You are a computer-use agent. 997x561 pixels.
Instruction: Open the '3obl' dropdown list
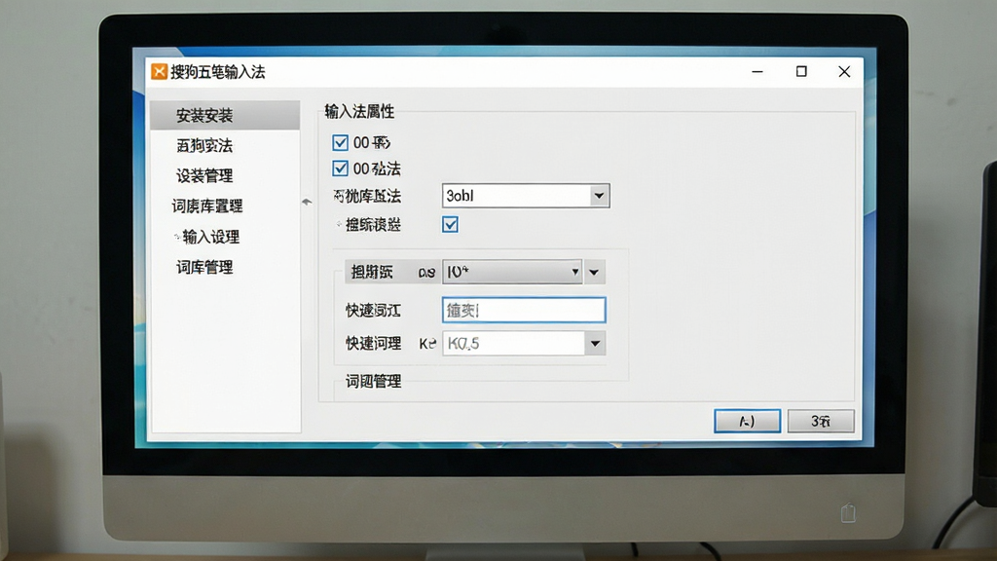tap(599, 196)
